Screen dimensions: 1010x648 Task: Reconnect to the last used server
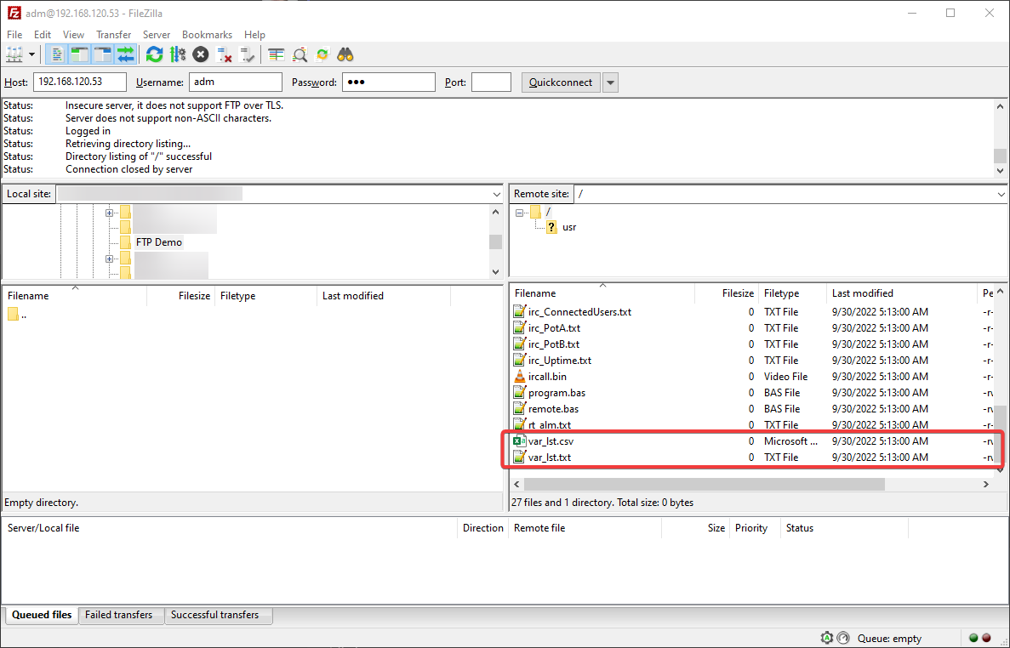coord(248,54)
